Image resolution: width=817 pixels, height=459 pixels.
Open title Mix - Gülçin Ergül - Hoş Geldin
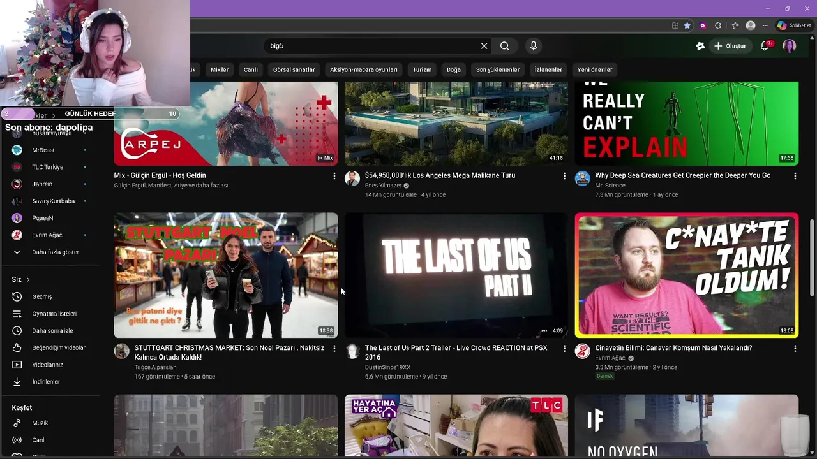click(160, 175)
